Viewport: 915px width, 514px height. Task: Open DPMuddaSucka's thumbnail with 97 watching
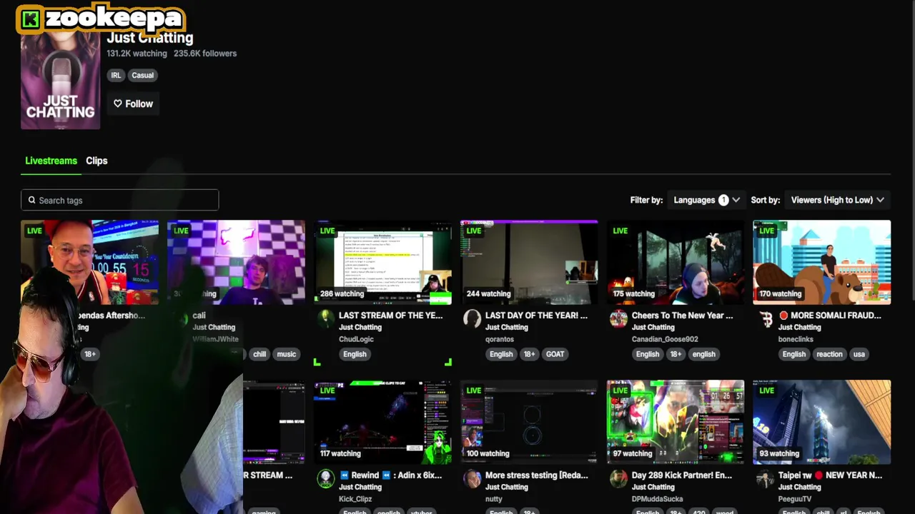tap(676, 422)
